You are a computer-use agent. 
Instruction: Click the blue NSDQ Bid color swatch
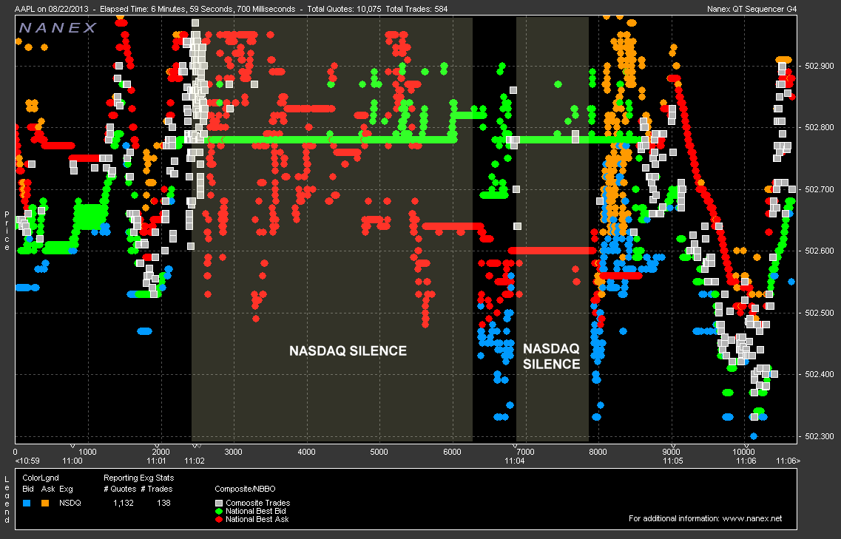point(27,503)
